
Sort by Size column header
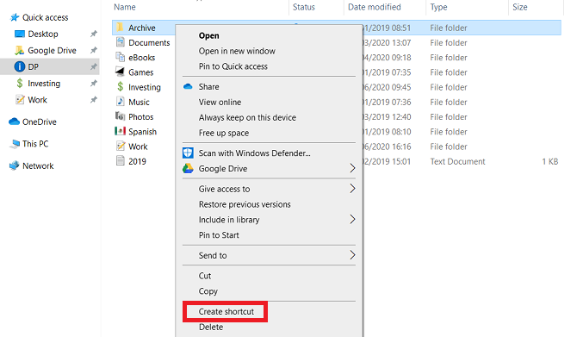520,7
